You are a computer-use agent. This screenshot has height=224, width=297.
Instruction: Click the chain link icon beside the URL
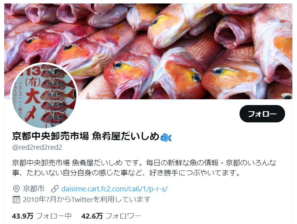pyautogui.click(x=55, y=189)
